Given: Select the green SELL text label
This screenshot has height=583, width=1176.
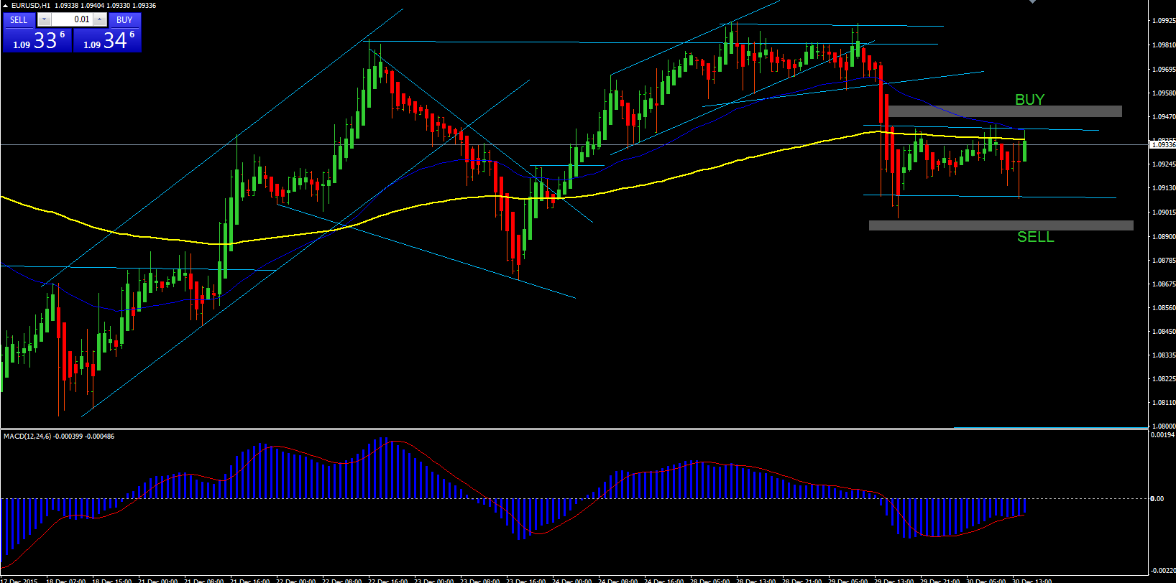Looking at the screenshot, I should tap(1035, 237).
